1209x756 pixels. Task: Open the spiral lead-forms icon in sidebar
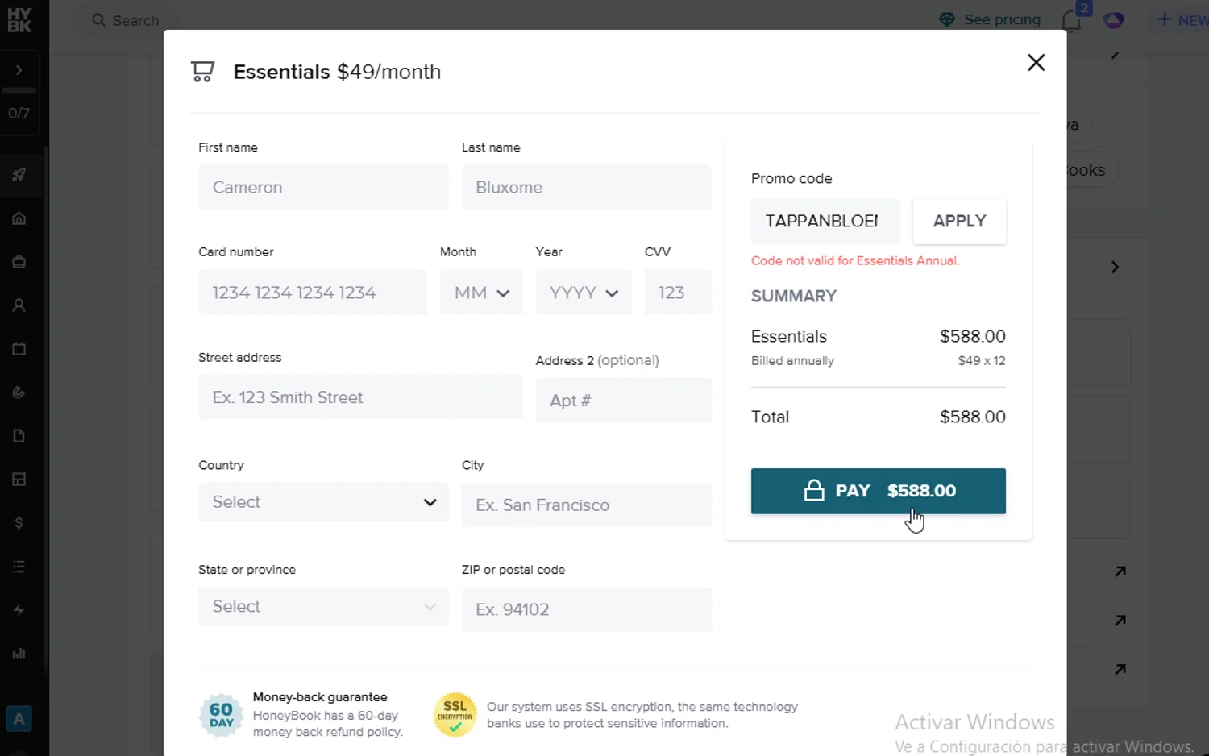(19, 393)
